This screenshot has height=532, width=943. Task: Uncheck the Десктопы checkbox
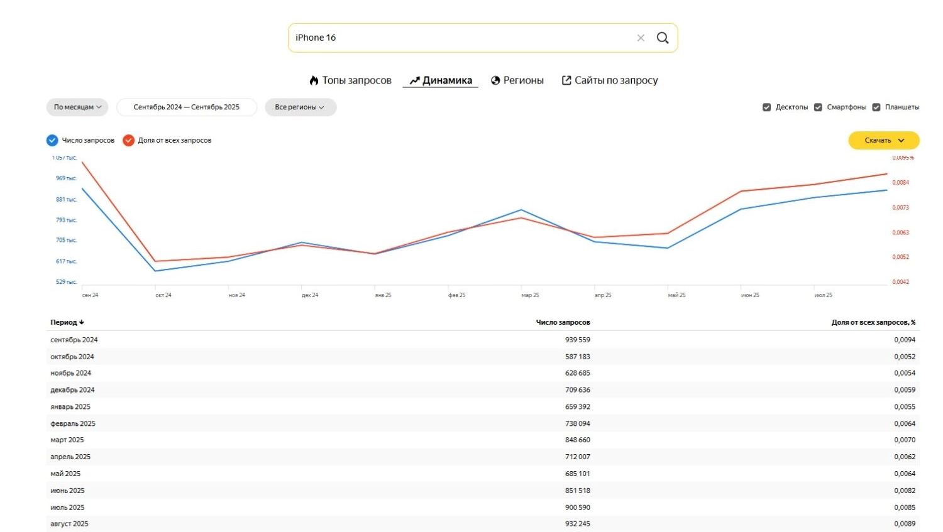tap(766, 107)
